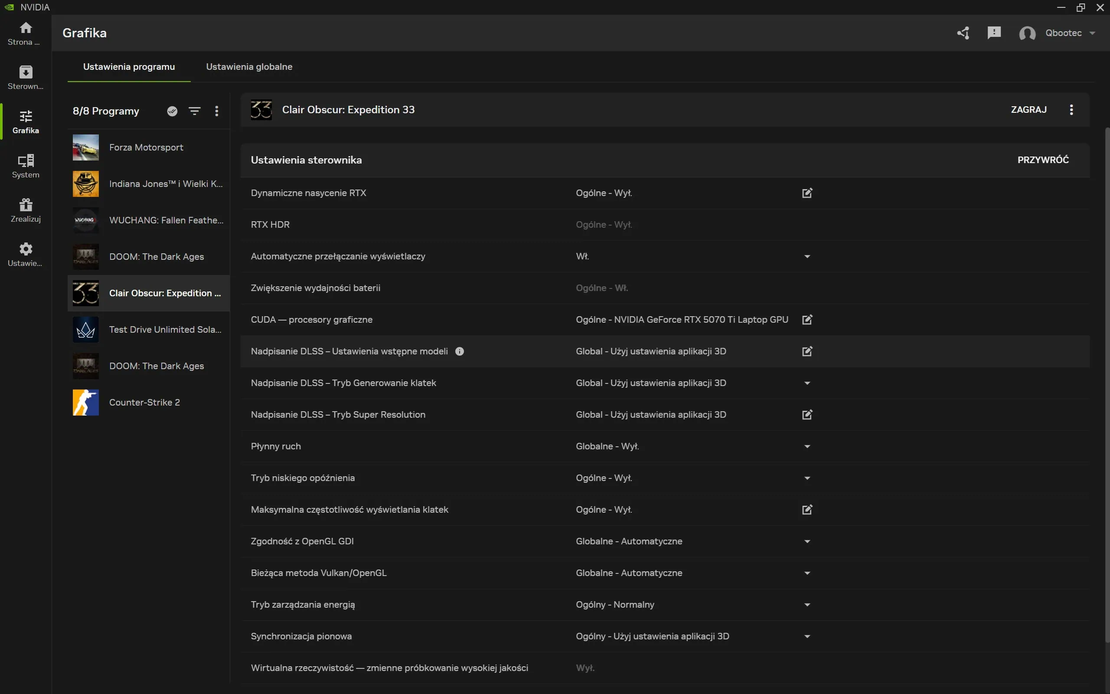This screenshot has height=694, width=1110.
Task: Select the Counter-Strike 2 thumbnail
Action: [x=85, y=402]
